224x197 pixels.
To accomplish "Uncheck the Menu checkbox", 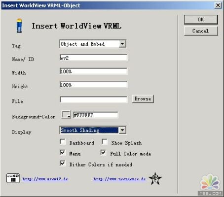I will [63, 153].
